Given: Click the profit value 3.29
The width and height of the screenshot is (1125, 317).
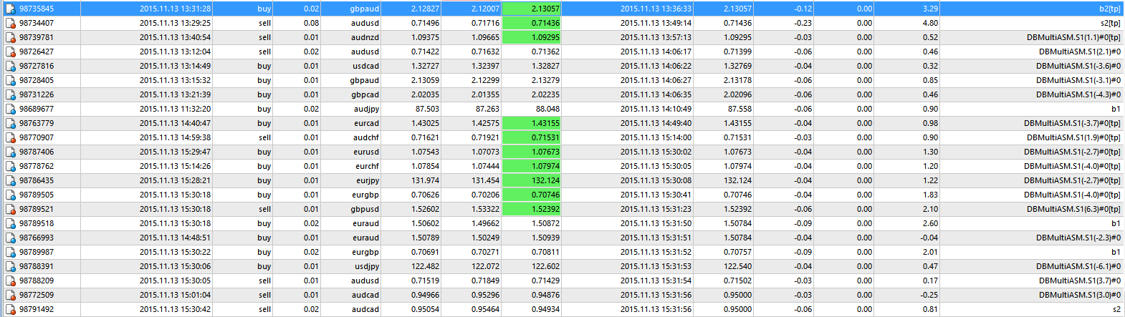Looking at the screenshot, I should point(931,9).
